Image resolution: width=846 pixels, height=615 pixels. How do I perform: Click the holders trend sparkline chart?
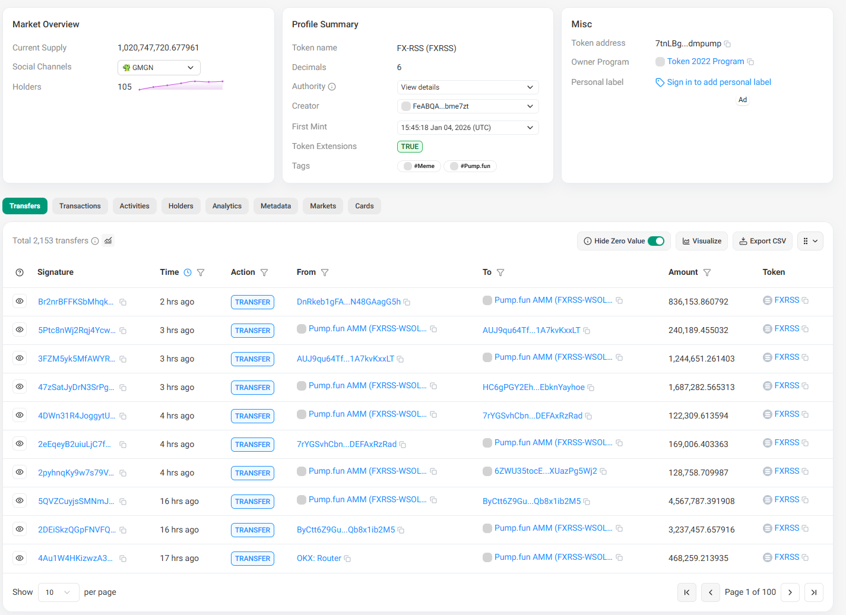[x=180, y=85]
